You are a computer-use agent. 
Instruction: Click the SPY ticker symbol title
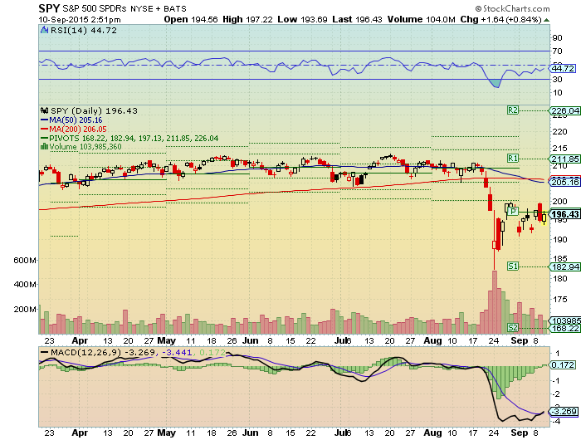click(x=49, y=7)
